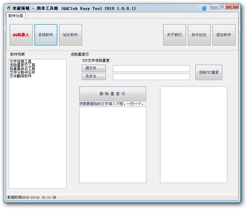Open 技术论坛 (Tech Forum)

tap(199, 35)
